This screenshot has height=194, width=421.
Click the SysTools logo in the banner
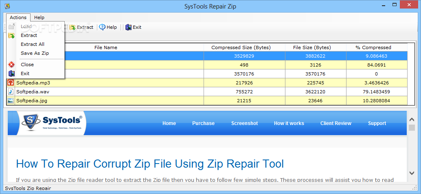pos(52,123)
